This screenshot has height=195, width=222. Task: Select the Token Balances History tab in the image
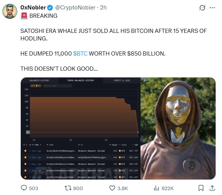click(x=81, y=80)
